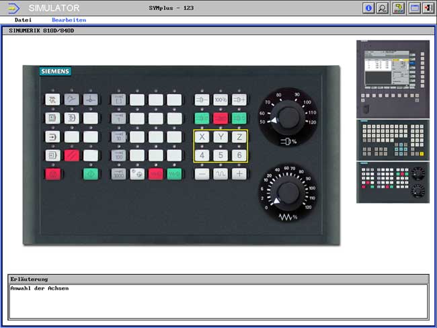This screenshot has height=328, width=437.
Task: Select the X axis key
Action: point(202,137)
